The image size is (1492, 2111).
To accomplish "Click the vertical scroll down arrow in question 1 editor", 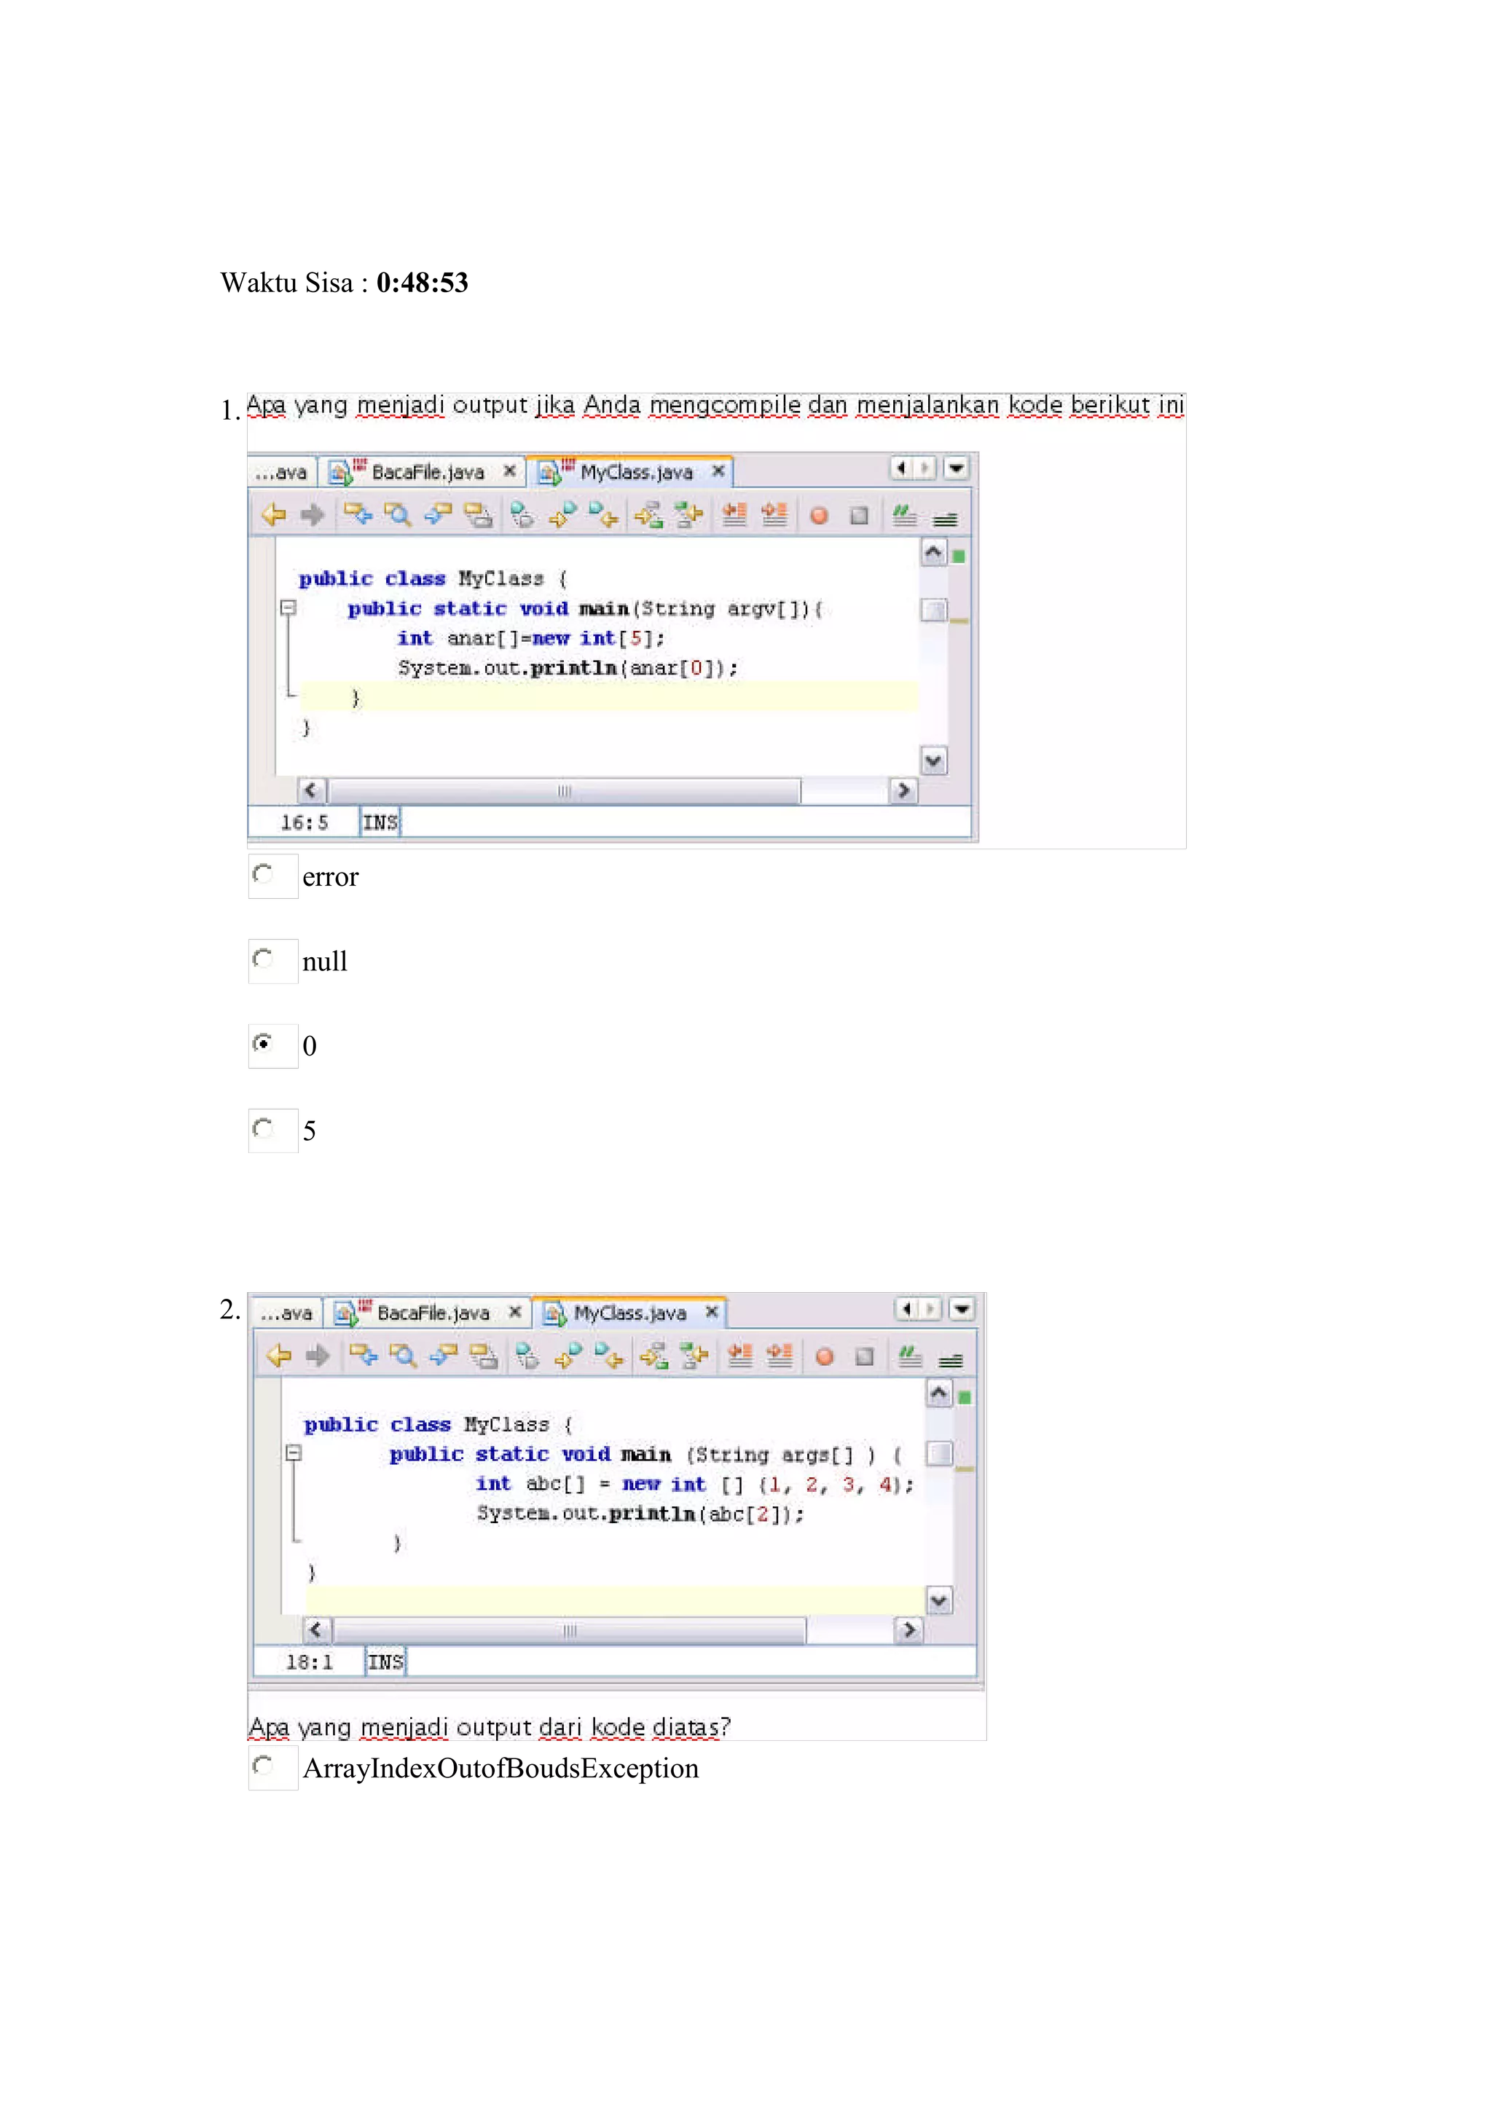I will pos(933,760).
